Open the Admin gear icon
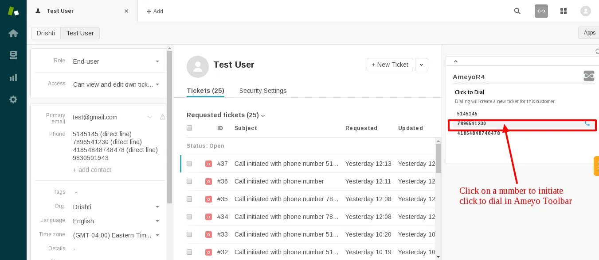The height and width of the screenshot is (260, 599). (x=13, y=99)
